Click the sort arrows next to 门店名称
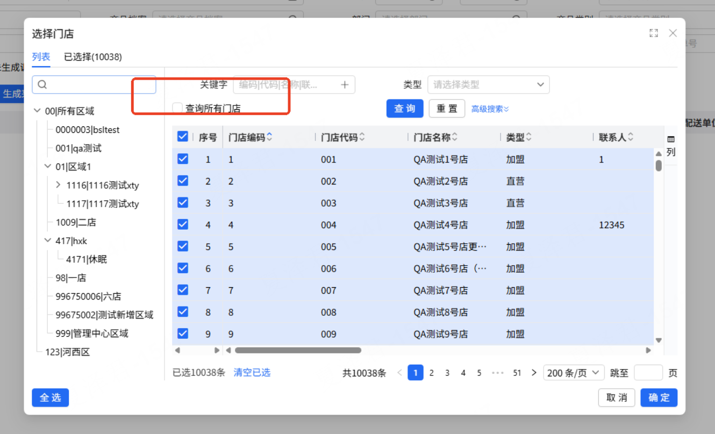715x434 pixels. click(455, 137)
